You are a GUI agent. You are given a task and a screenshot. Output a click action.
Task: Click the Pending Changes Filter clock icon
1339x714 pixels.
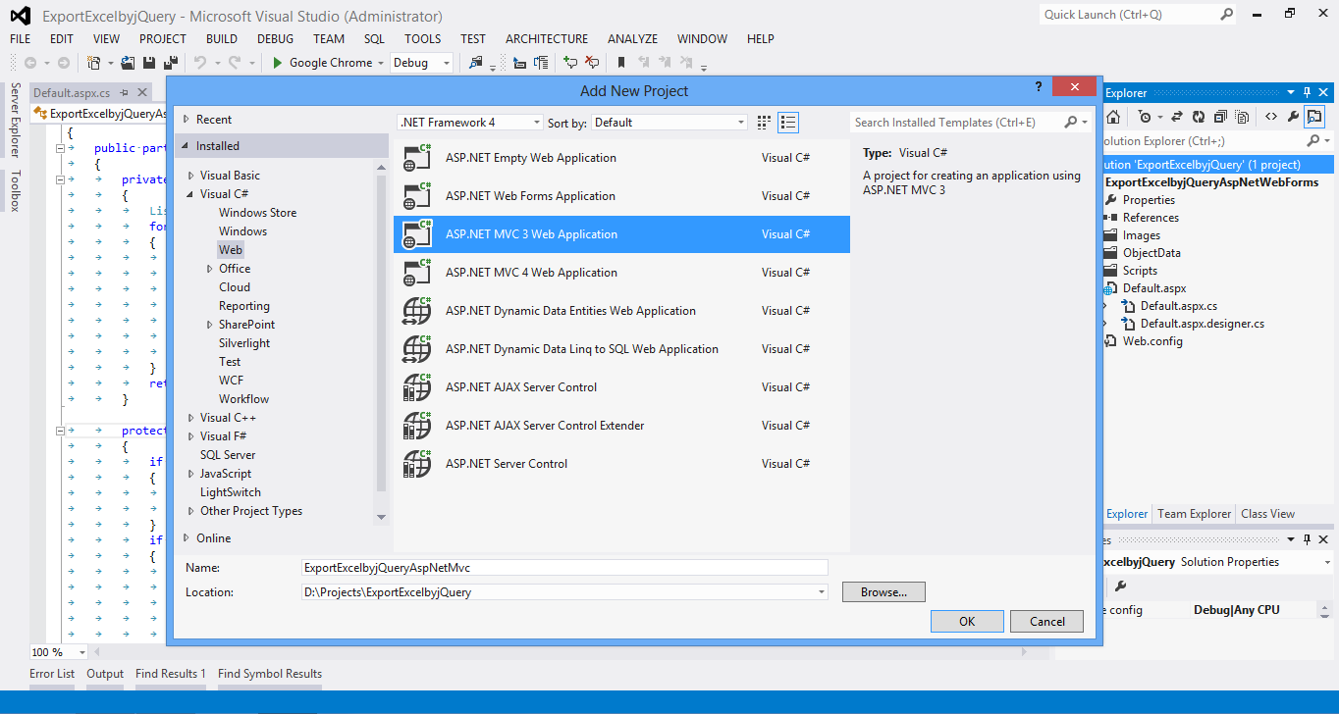[x=1145, y=117]
